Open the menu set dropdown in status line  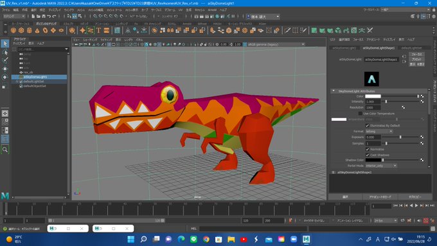14,17
